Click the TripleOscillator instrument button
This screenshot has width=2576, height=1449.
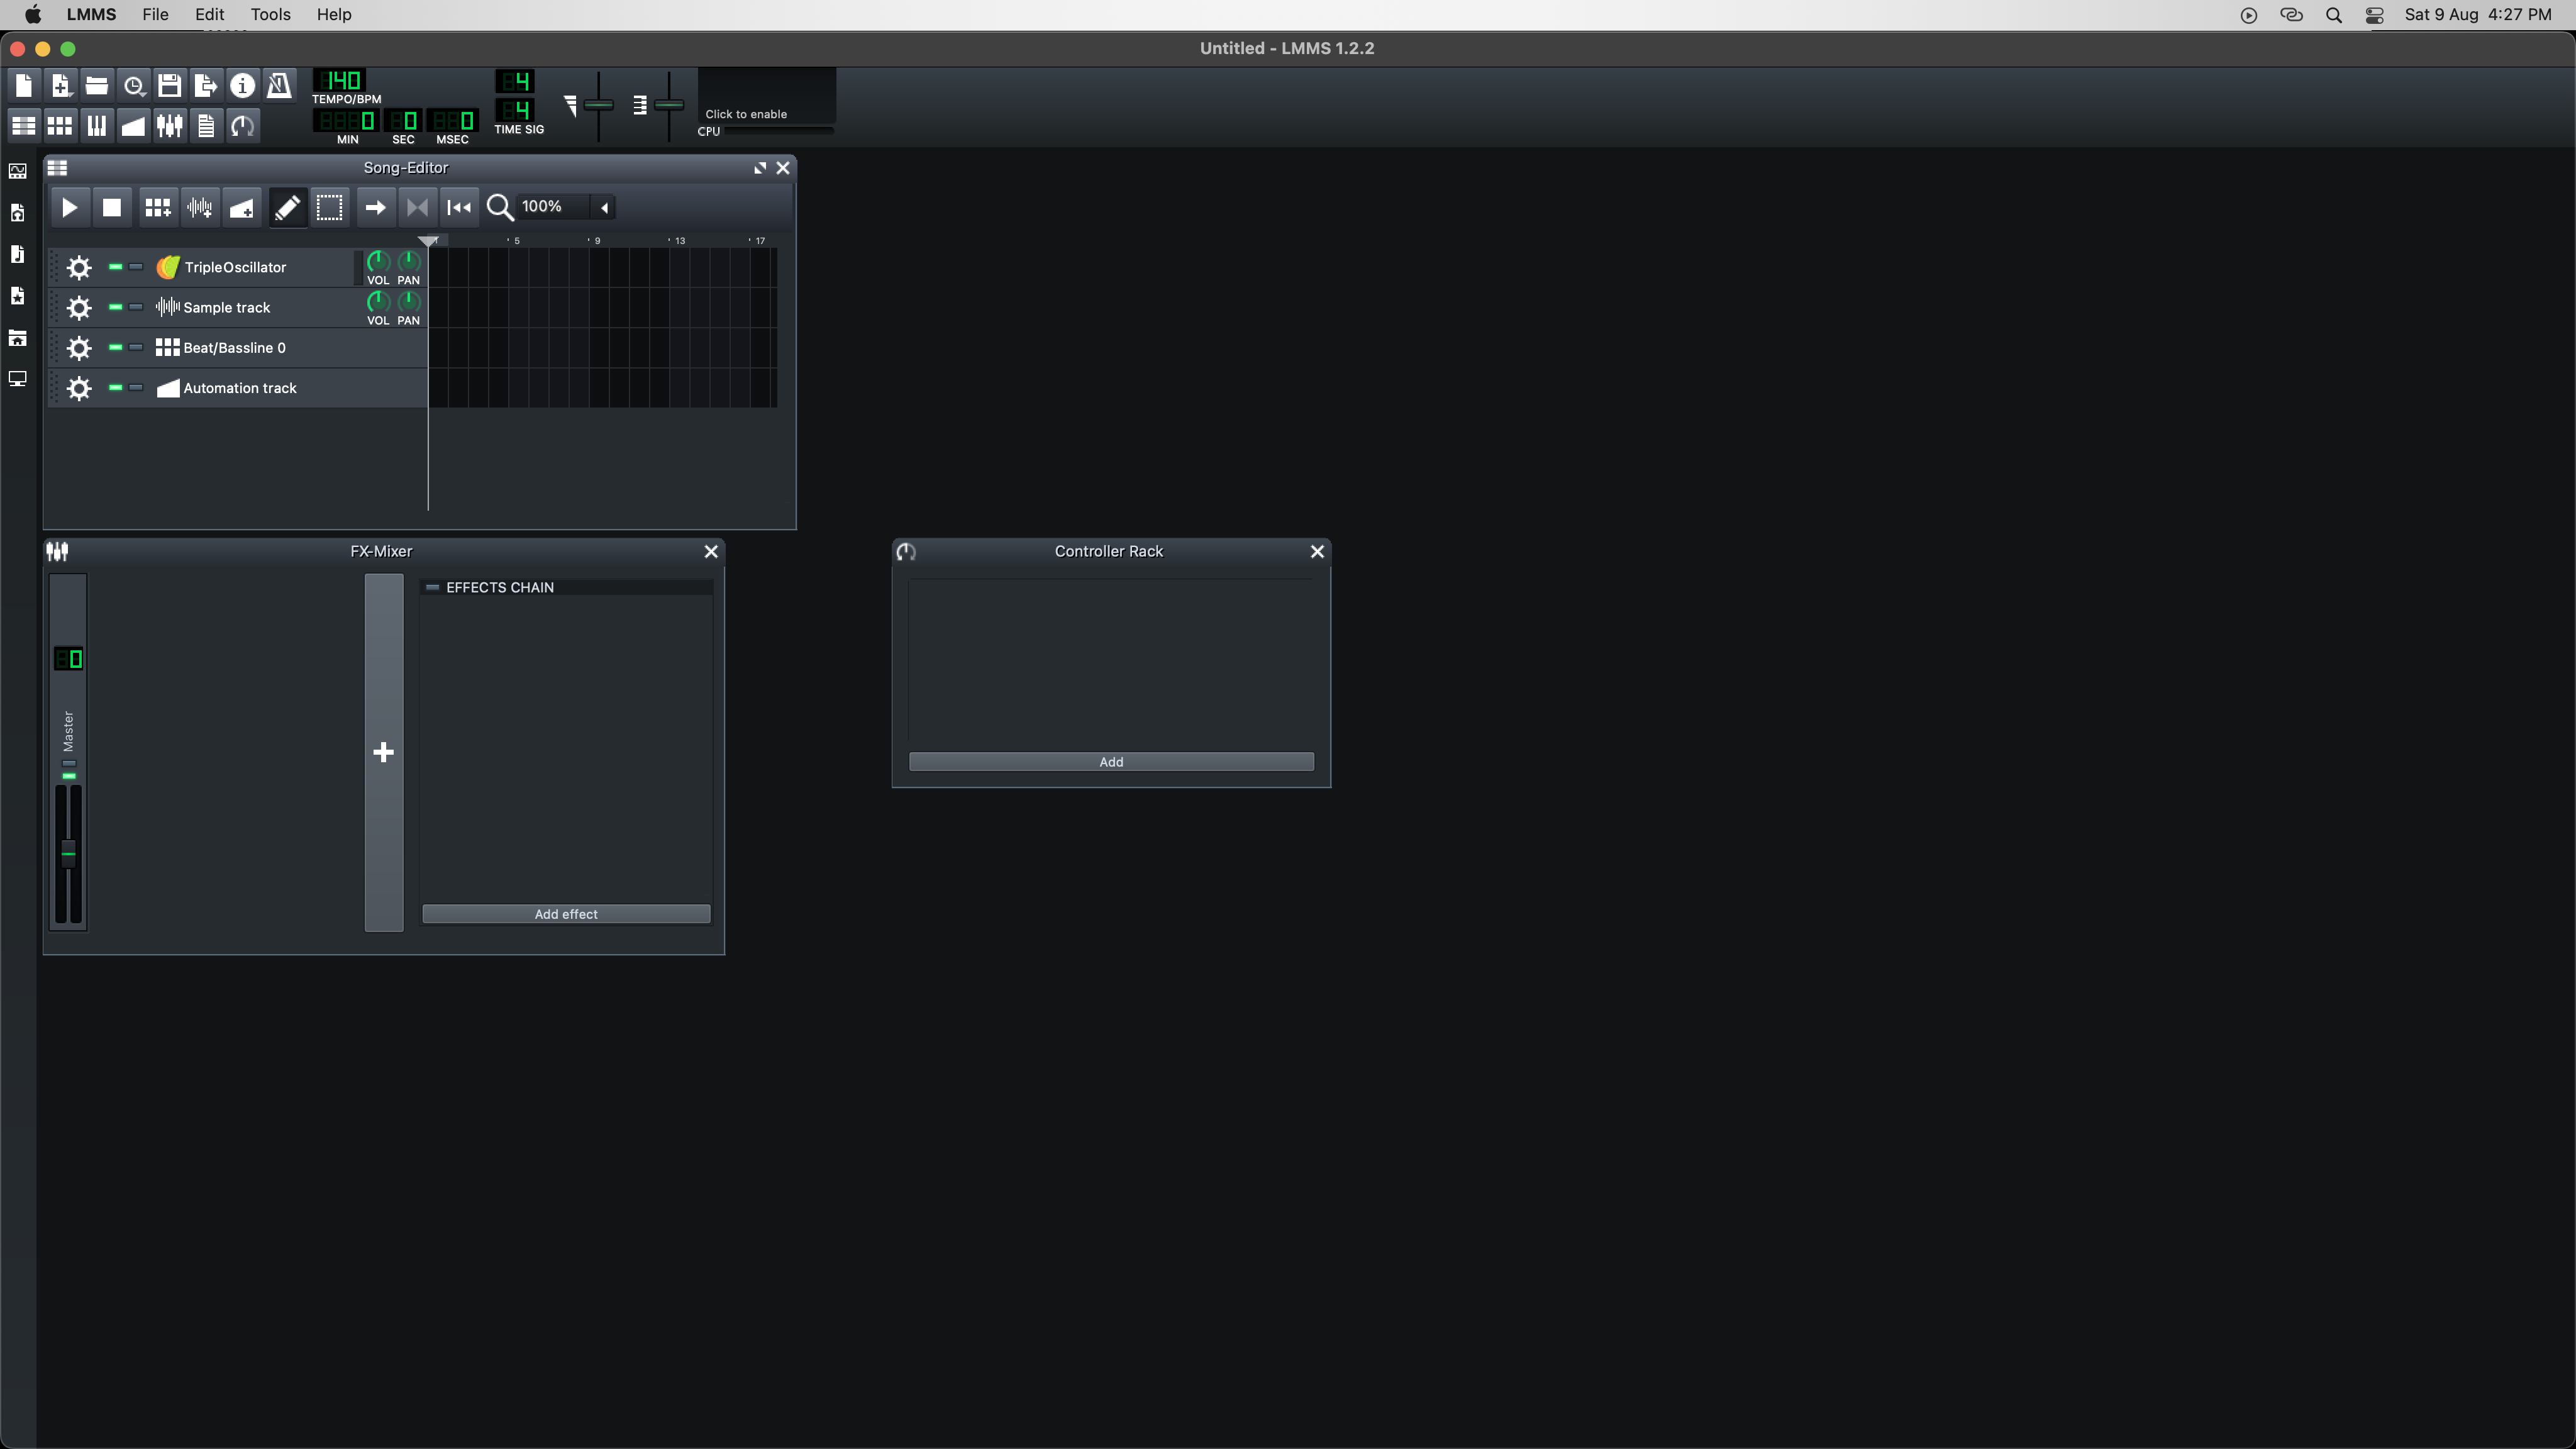pos(253,267)
